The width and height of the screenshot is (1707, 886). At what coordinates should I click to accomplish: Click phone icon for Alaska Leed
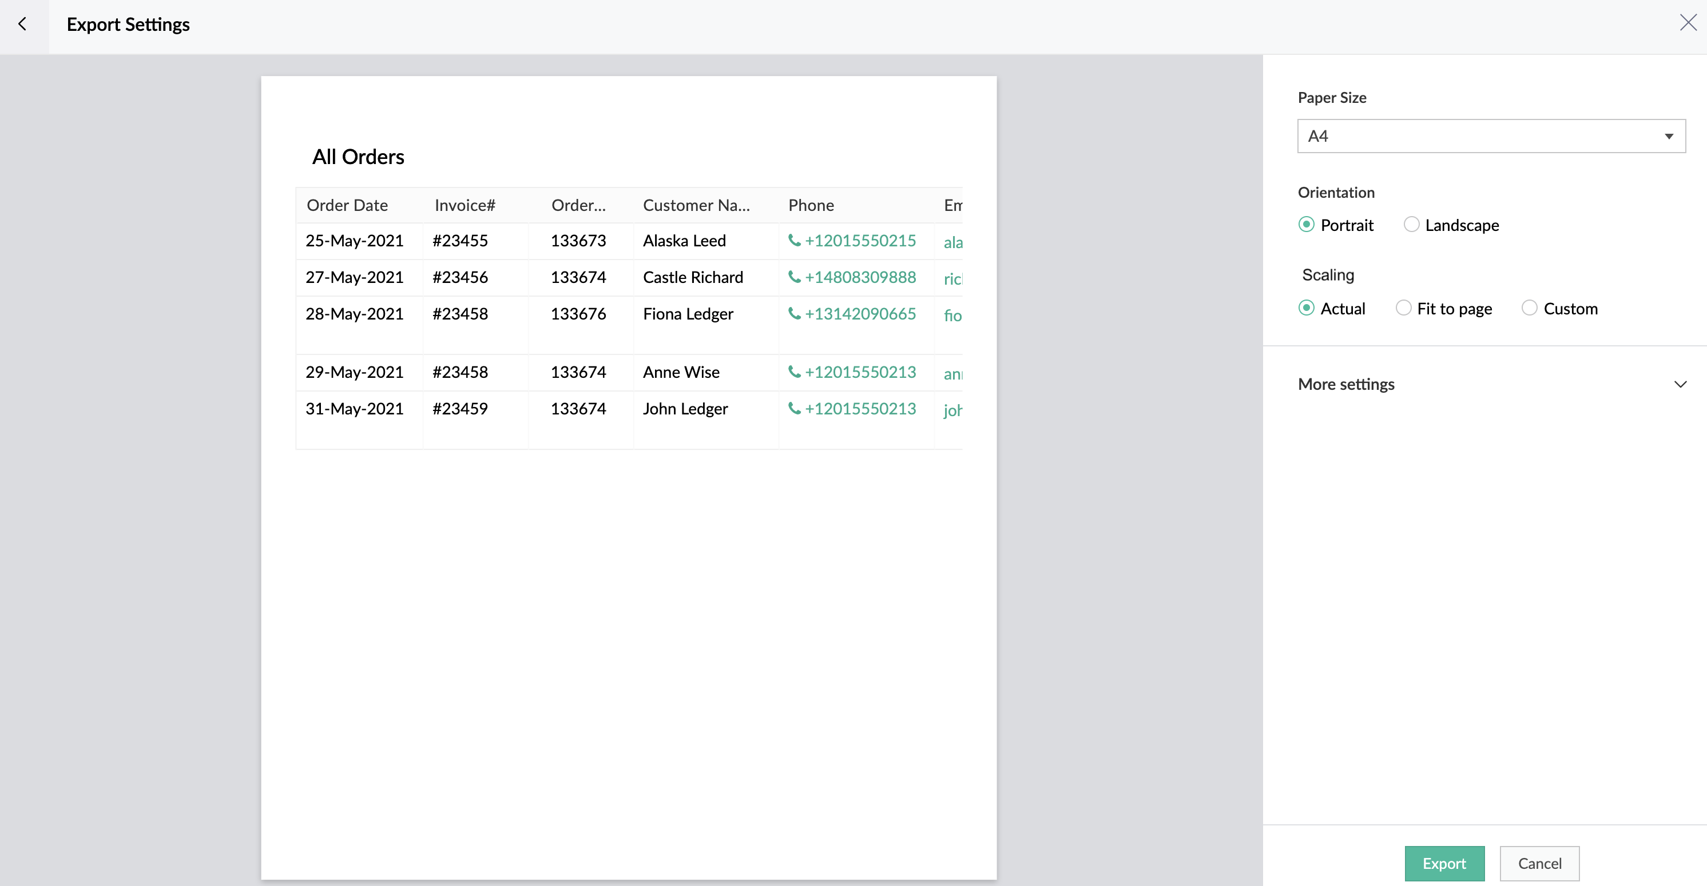(794, 241)
